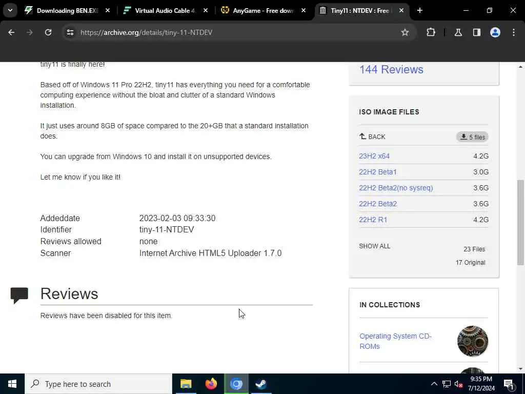Click the gears collection thumbnail
This screenshot has height=394, width=525.
click(472, 341)
